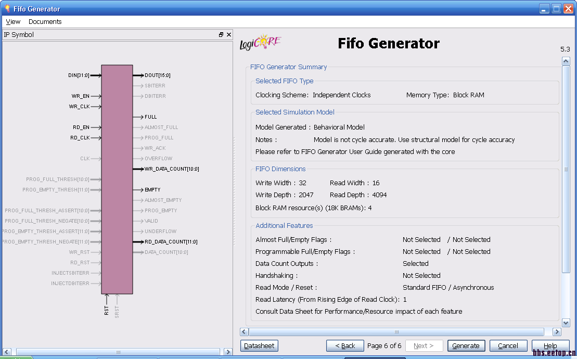The width and height of the screenshot is (577, 359).
Task: Click the 'Behavioral Model' value
Action: pyautogui.click(x=339, y=127)
